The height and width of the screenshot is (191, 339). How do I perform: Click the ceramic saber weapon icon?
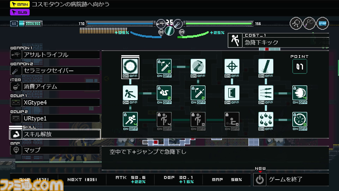tap(16, 71)
